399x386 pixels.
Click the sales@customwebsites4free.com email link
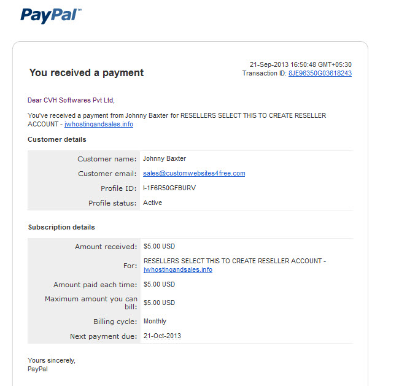(194, 173)
